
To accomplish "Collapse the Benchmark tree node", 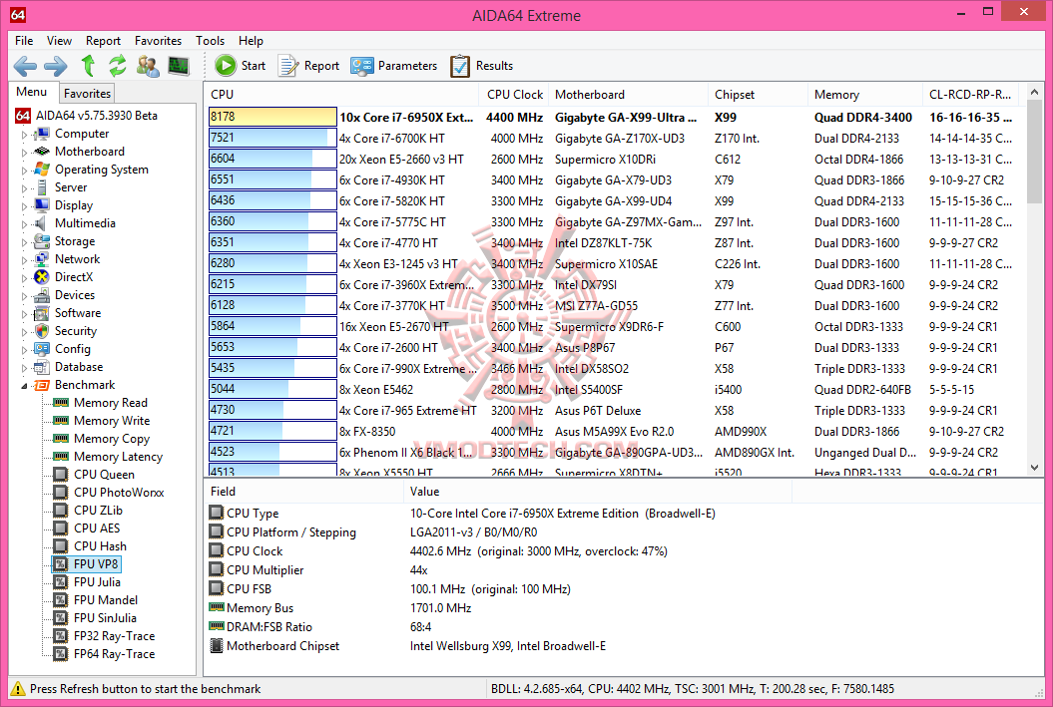I will click(x=24, y=386).
